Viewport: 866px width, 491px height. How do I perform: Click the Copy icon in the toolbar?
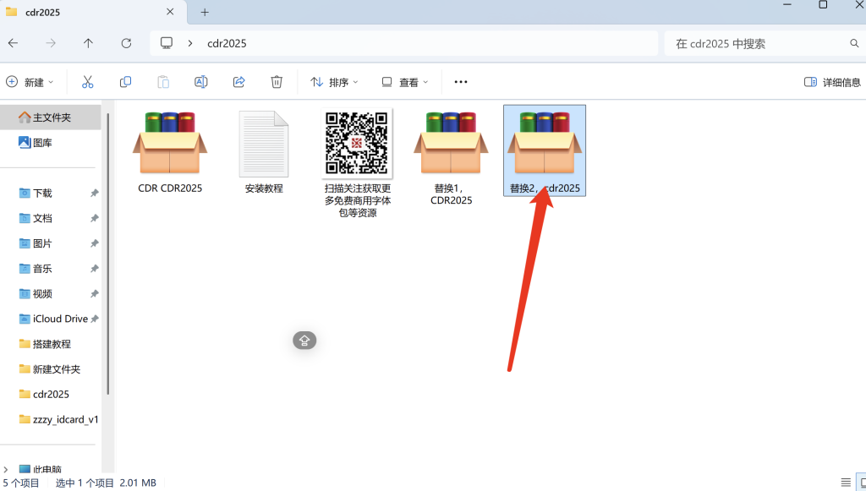125,82
